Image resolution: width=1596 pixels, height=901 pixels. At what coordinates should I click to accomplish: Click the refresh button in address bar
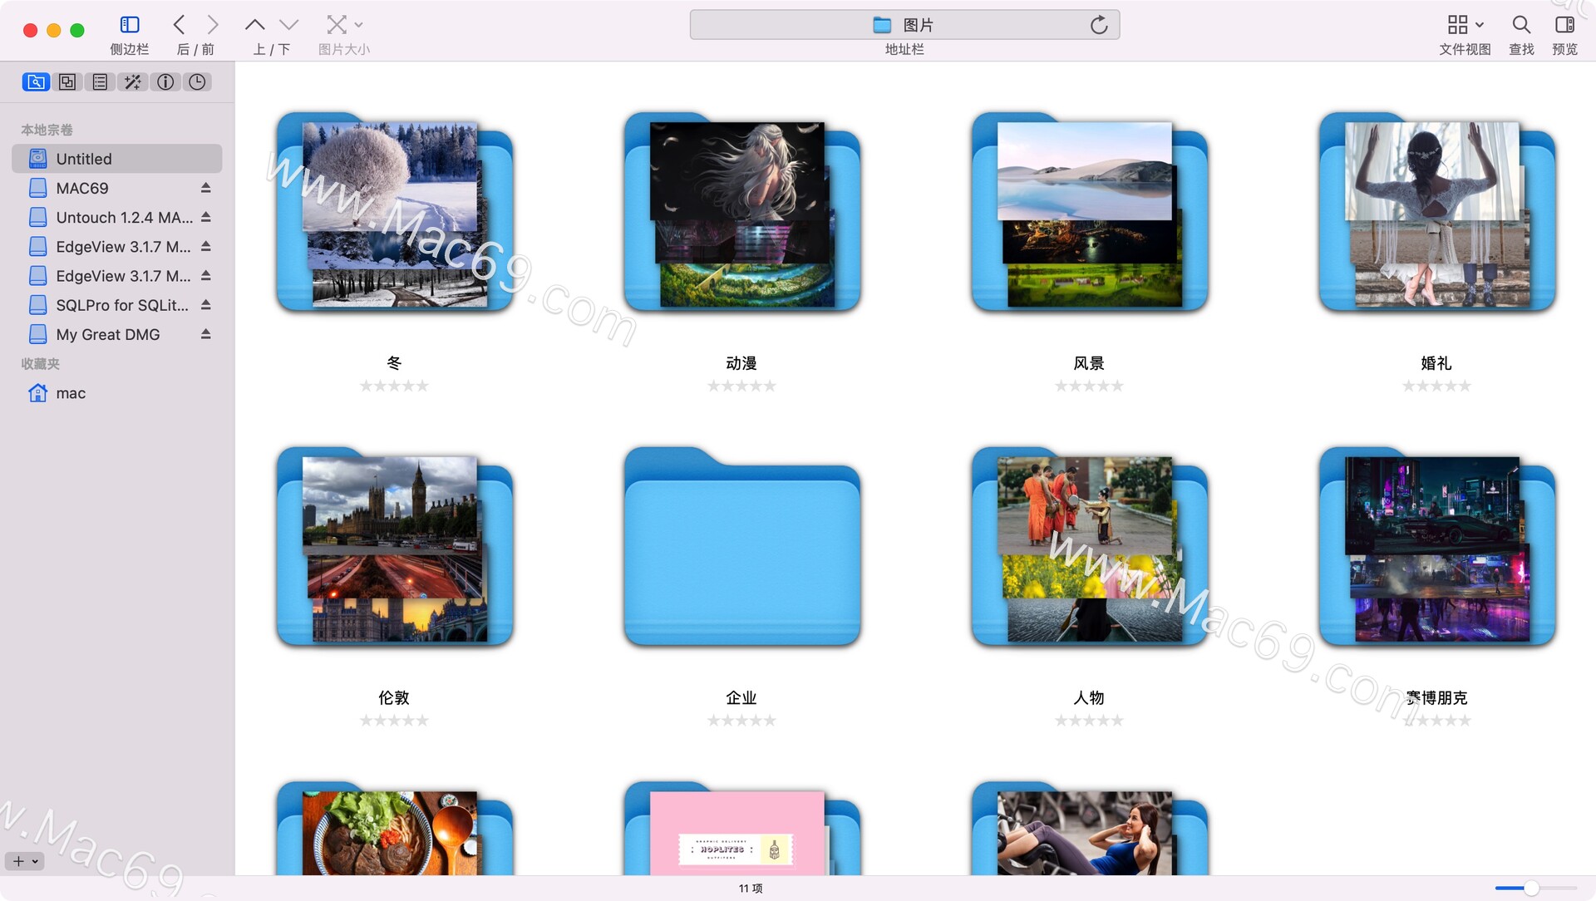click(1100, 24)
